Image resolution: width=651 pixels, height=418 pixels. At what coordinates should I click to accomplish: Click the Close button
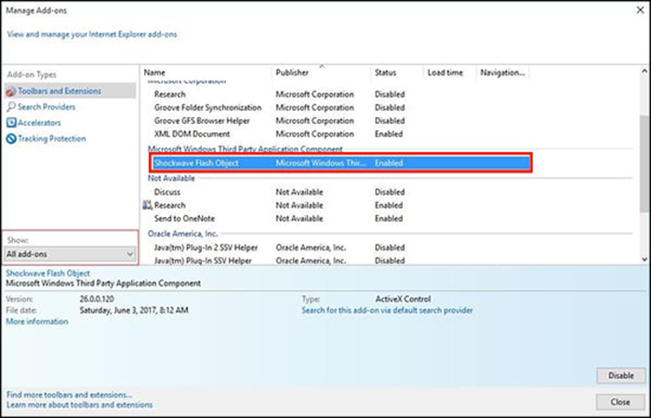point(620,402)
